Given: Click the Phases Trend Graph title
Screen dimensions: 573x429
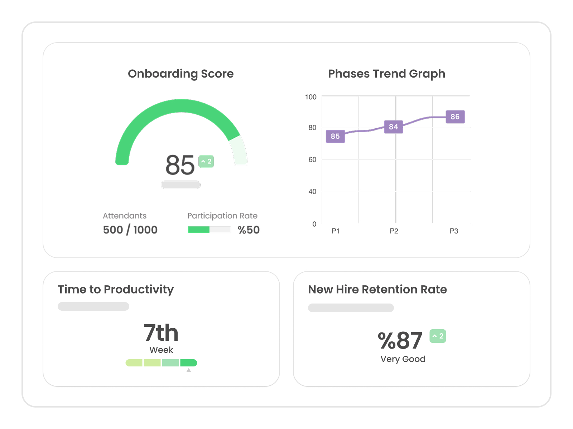Looking at the screenshot, I should coord(387,74).
